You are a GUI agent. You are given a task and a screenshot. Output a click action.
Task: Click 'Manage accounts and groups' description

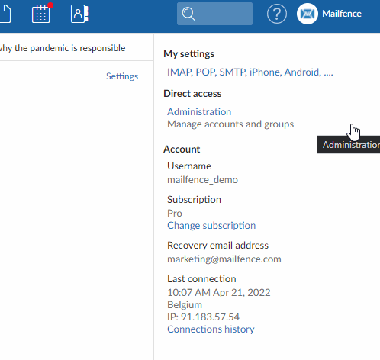[x=230, y=124]
